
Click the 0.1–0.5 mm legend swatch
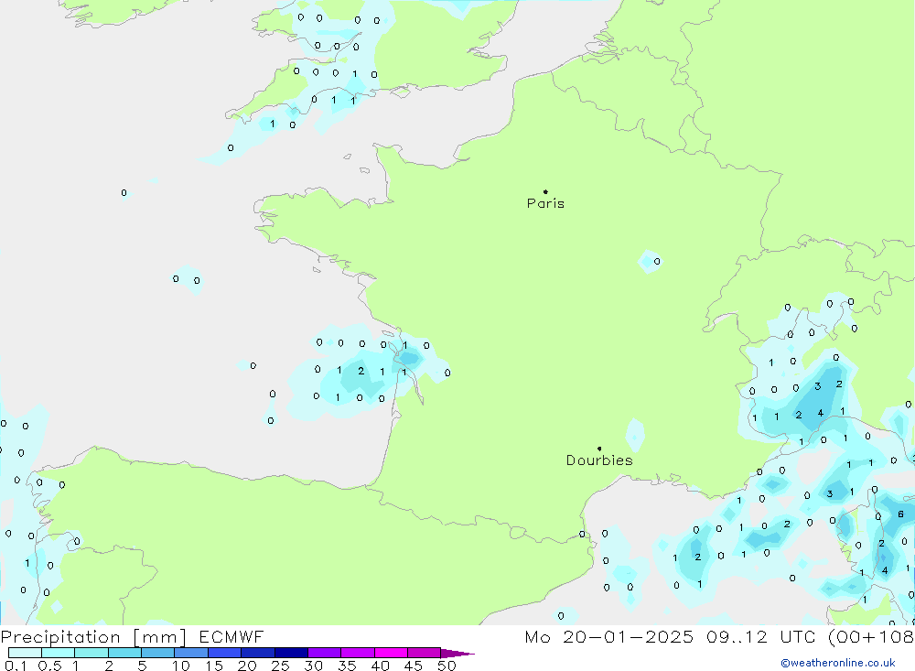[25, 654]
